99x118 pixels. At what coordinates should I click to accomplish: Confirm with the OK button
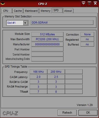(88, 113)
